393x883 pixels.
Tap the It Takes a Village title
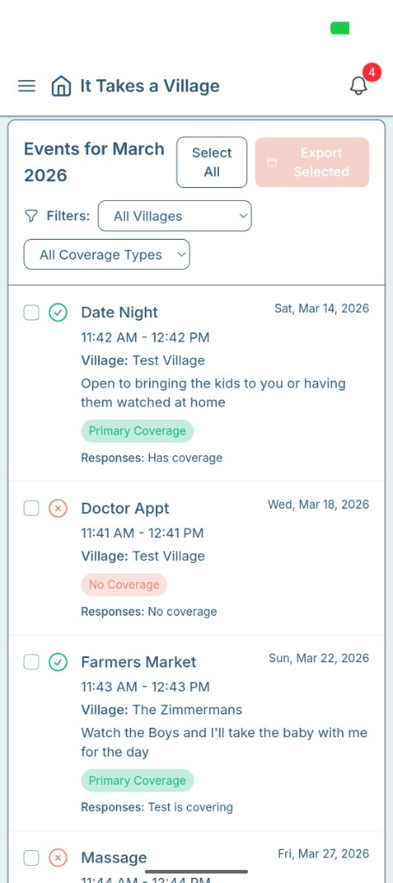click(x=150, y=86)
